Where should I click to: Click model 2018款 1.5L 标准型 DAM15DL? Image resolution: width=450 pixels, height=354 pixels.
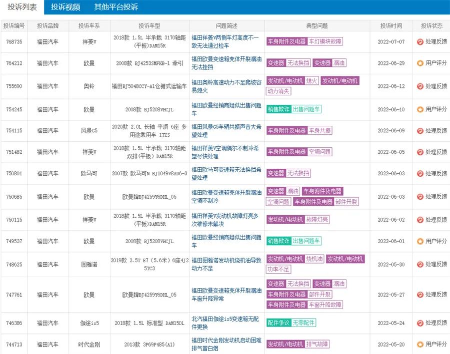click(149, 323)
